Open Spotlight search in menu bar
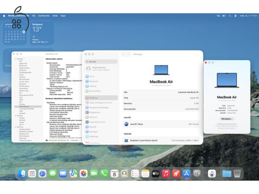This screenshot has height=194, width=259. click(230, 16)
